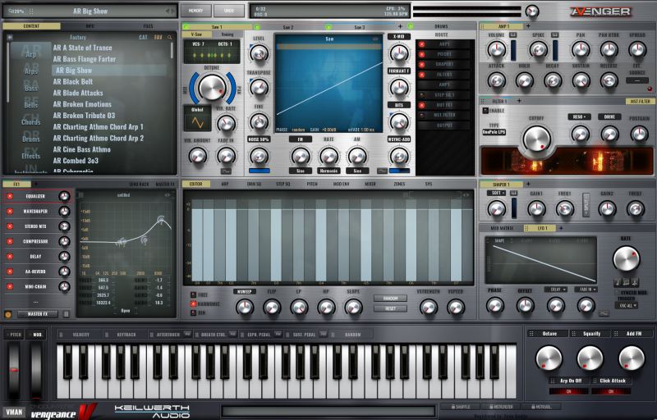Open the AM Sine waveform dropdown
657x420 pixels.
click(357, 171)
